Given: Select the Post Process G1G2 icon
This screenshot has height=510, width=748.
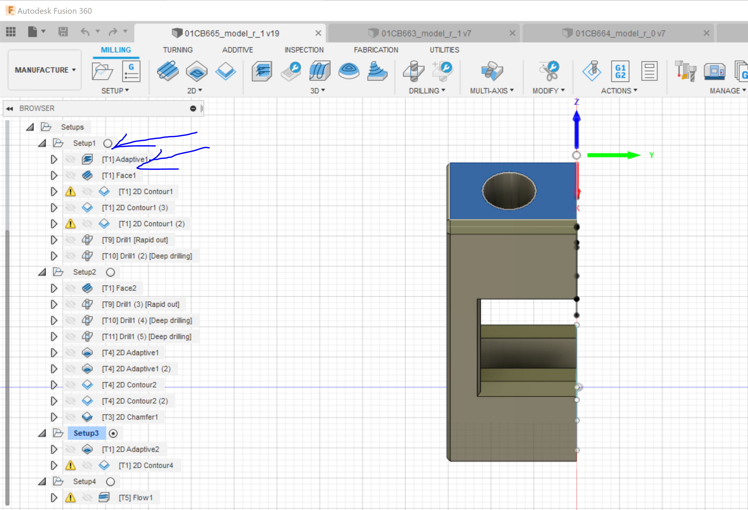Looking at the screenshot, I should click(x=620, y=71).
